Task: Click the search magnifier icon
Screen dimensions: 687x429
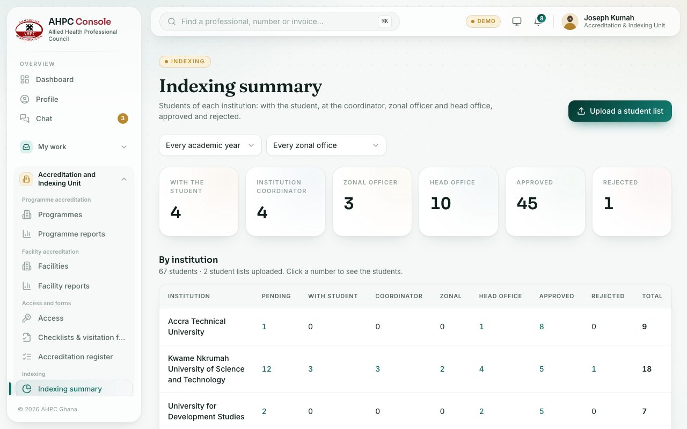Action: pyautogui.click(x=172, y=21)
